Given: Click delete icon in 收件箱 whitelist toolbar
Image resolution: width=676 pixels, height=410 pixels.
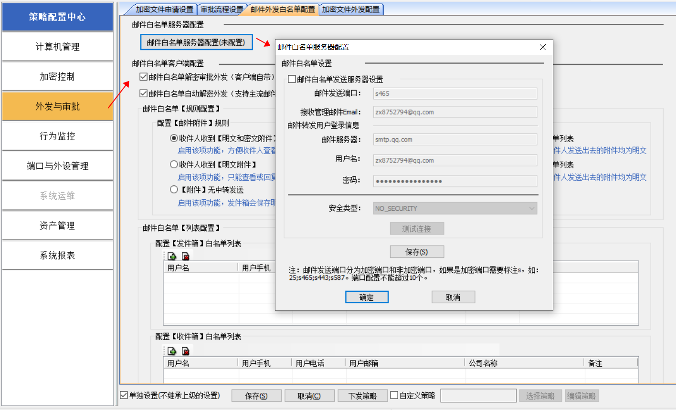Looking at the screenshot, I should [x=186, y=351].
